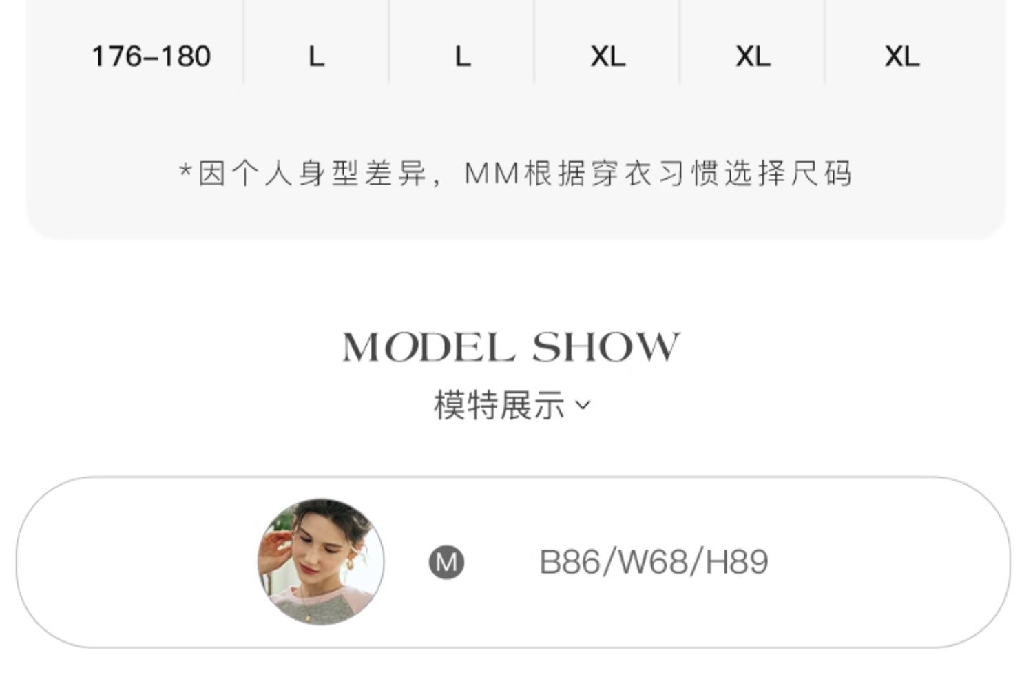Image resolution: width=1033 pixels, height=688 pixels.
Task: Click the MM text in the size note
Action: (x=492, y=174)
